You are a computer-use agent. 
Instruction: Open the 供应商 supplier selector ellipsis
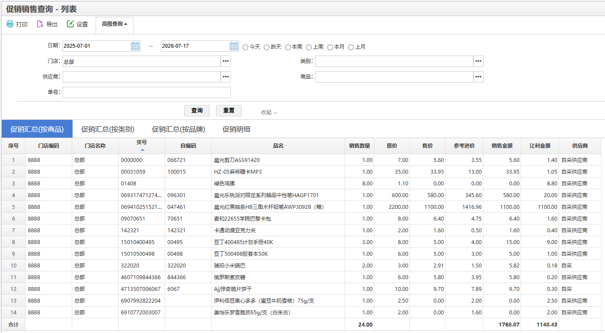click(226, 77)
